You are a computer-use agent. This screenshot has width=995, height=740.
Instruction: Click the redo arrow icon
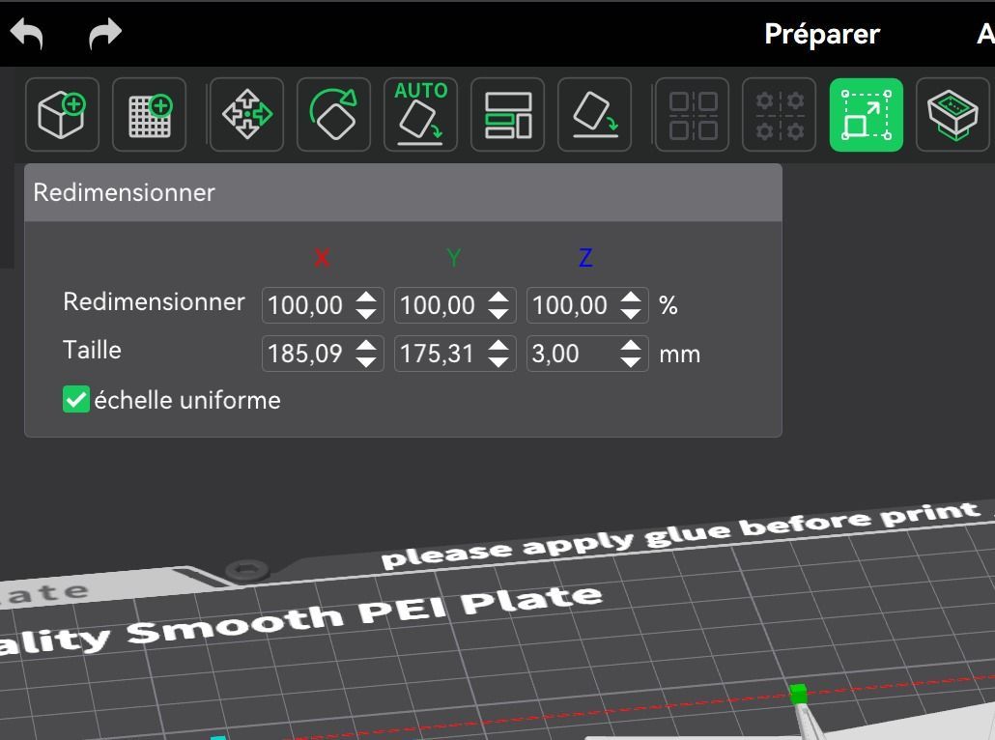click(x=105, y=33)
